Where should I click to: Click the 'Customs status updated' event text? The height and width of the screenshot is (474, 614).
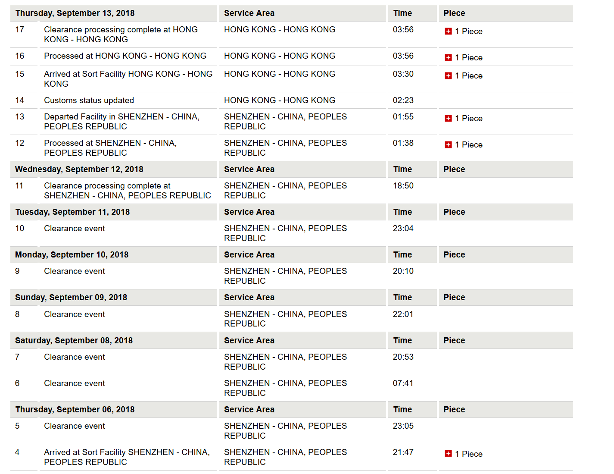[89, 100]
